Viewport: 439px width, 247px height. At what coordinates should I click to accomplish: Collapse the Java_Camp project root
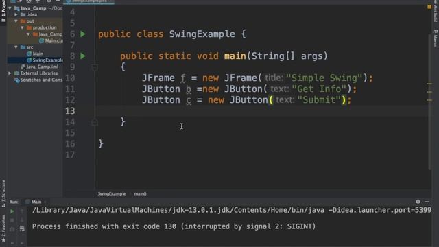pos(10,8)
